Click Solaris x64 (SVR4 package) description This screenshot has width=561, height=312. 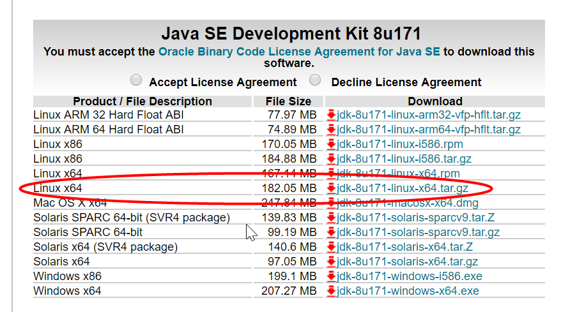[x=105, y=247]
